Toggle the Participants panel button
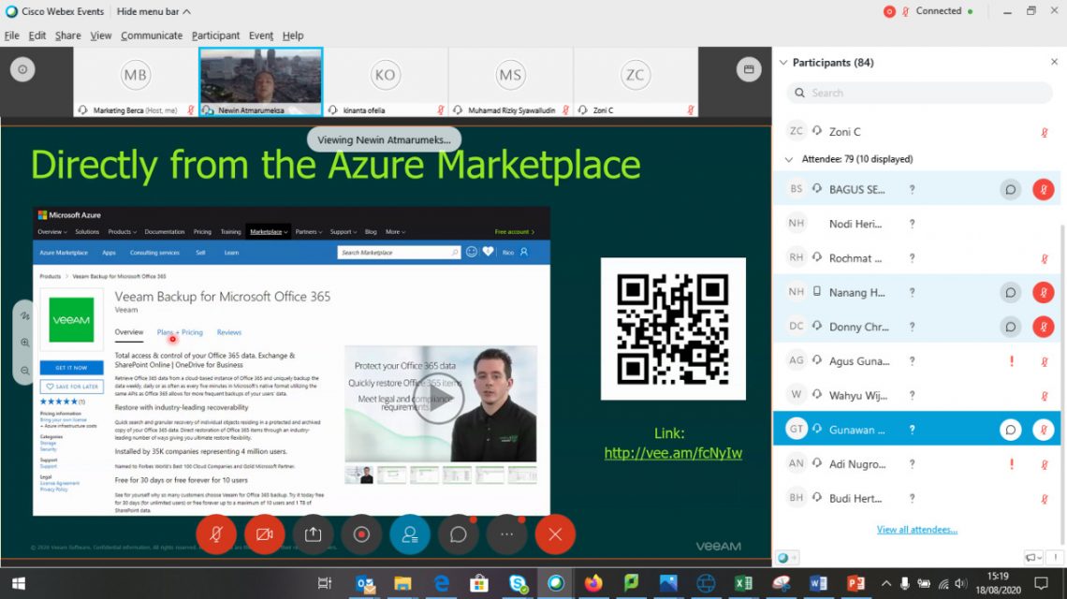Screen dimensions: 1067x599 pos(410,534)
